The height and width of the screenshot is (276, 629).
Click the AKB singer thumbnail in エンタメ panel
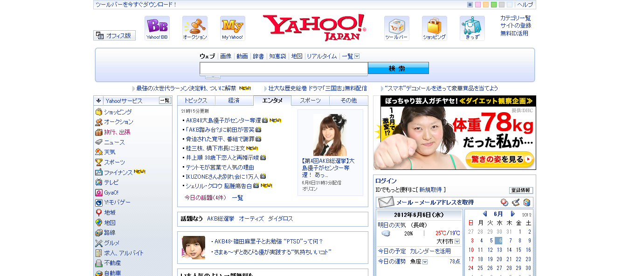330,135
